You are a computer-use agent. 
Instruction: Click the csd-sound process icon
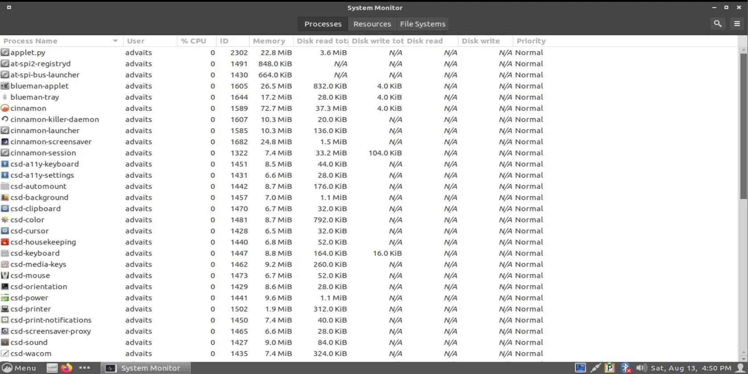point(5,342)
